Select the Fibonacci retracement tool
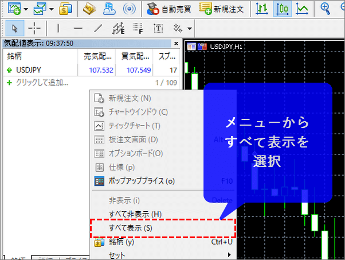The width and height of the screenshot is (345, 260). coord(138,28)
